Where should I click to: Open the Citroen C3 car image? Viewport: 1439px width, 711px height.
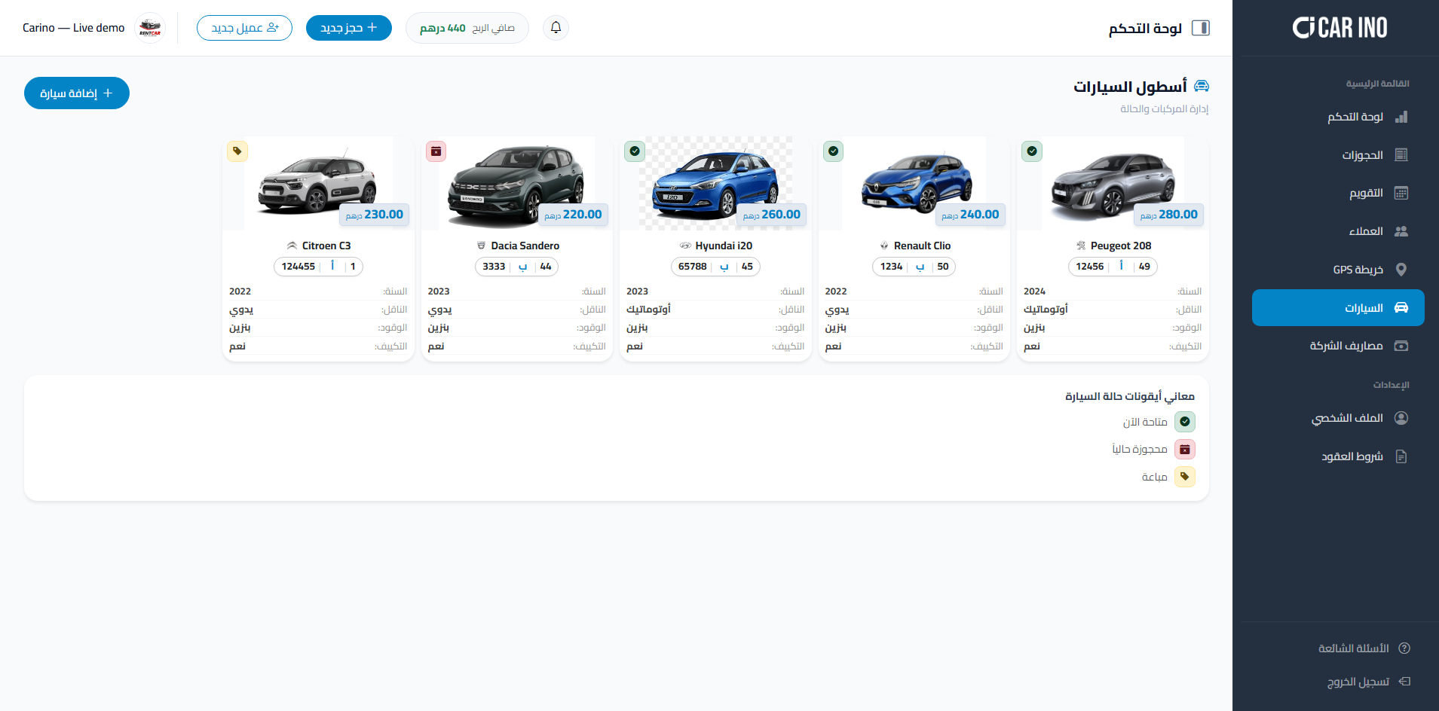(318, 183)
